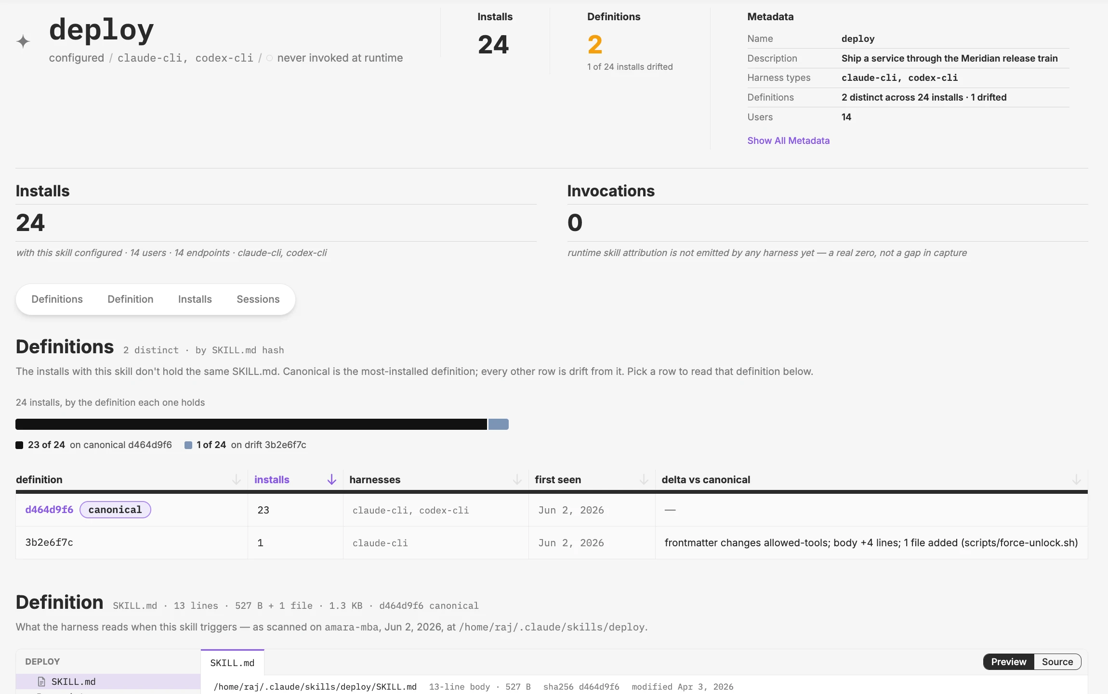Viewport: 1108px width, 694px height.
Task: Click the purple installs sort arrow
Action: point(331,479)
